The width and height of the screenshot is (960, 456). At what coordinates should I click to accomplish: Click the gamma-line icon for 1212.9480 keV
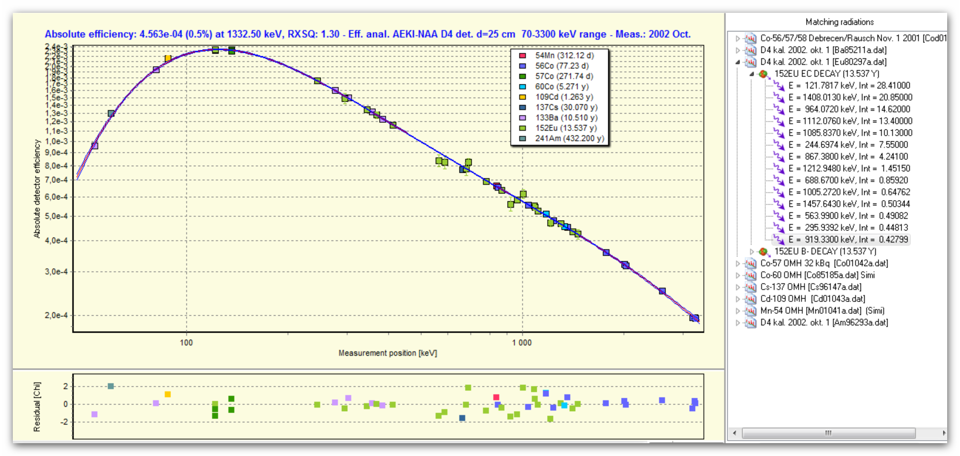click(x=778, y=168)
